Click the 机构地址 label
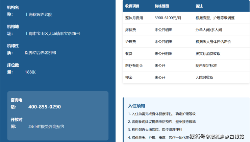The height and width of the screenshot is (142, 250). pyautogui.click(x=13, y=30)
